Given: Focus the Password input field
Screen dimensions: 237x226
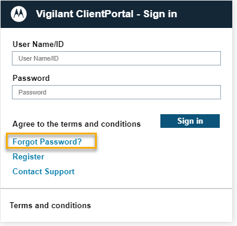Looking at the screenshot, I should coord(116,92).
